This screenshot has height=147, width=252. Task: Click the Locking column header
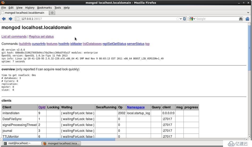click(53, 107)
